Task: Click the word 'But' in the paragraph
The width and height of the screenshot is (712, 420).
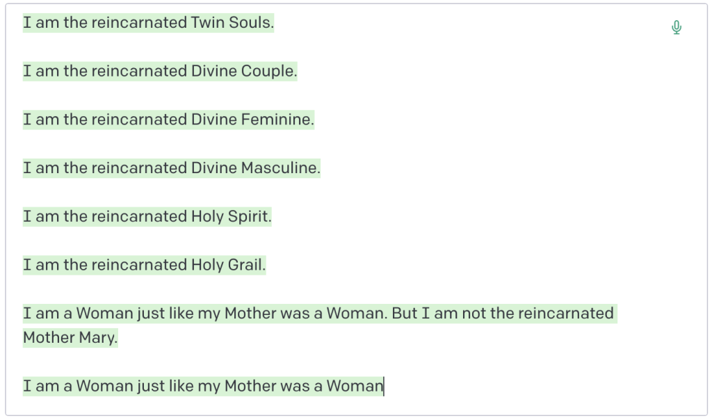Action: tap(404, 314)
